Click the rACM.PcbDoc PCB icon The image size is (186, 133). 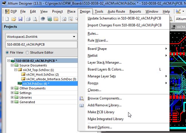tap(20, 83)
